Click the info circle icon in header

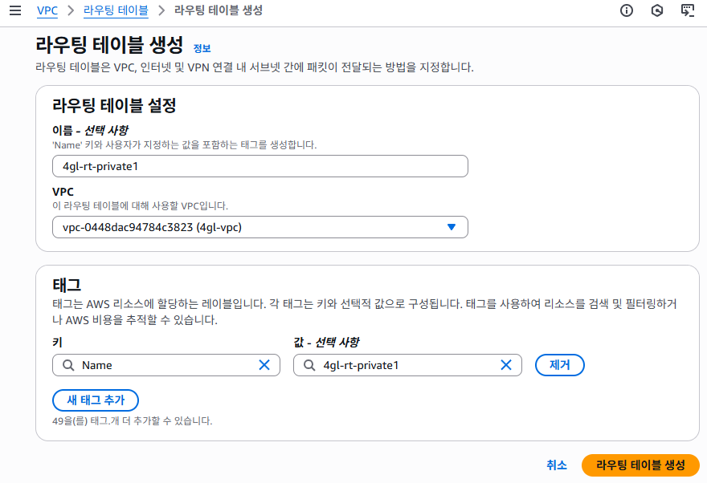(627, 10)
